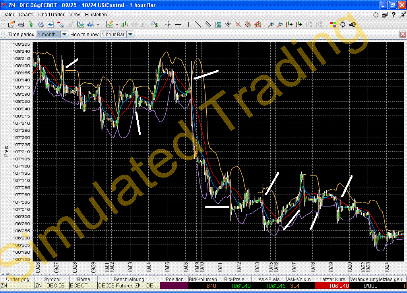Click the How to show dropdown arrow

[x=130, y=34]
